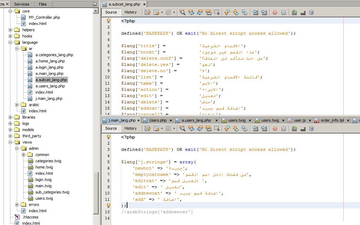Toggle Rectangular Selection in bottom editor toolbar
The image size is (360, 225).
[217, 129]
